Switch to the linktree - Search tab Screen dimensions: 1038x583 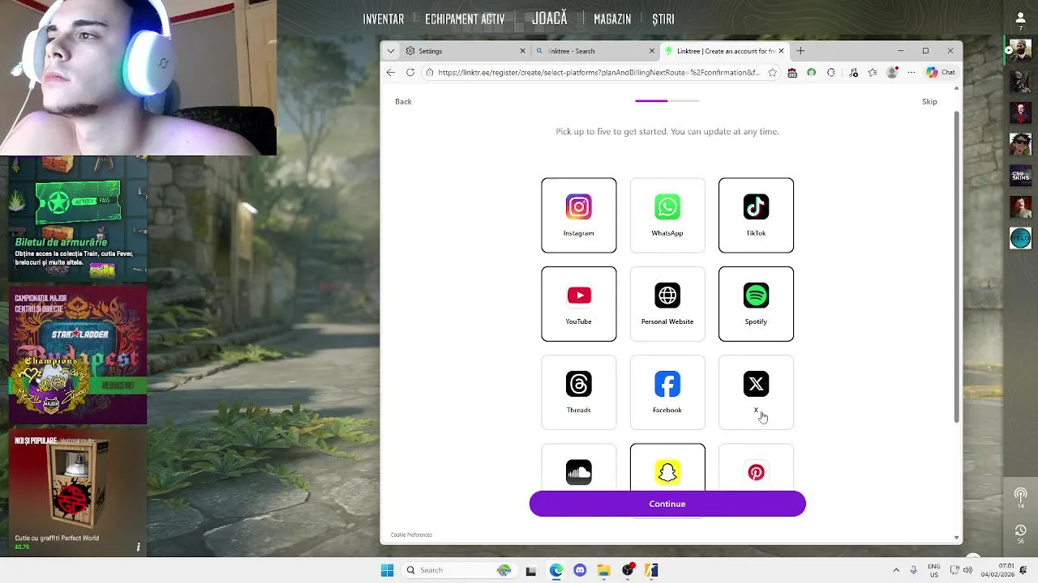[595, 51]
